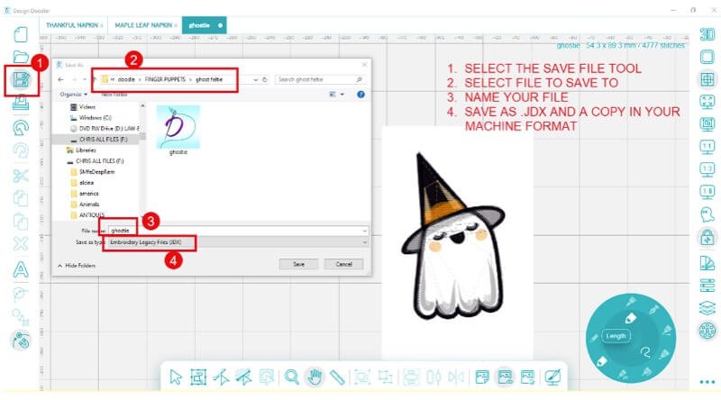
Task: Click the X delete icon in left sidebar
Action: [x=21, y=243]
